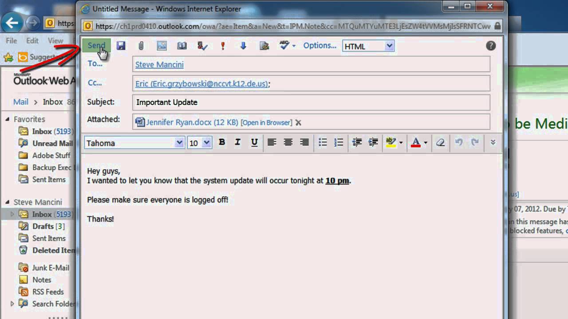Image resolution: width=568 pixels, height=319 pixels.
Task: Open font color dropdown arrow
Action: click(x=426, y=143)
